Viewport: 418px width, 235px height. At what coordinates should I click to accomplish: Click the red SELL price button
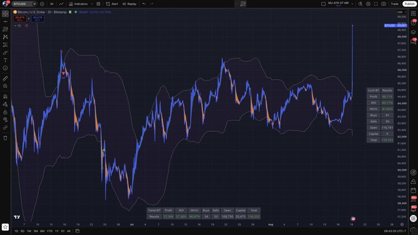click(x=20, y=18)
